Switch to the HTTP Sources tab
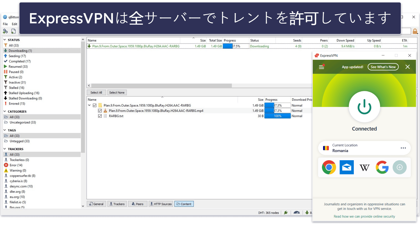420x225 pixels. coord(161,204)
